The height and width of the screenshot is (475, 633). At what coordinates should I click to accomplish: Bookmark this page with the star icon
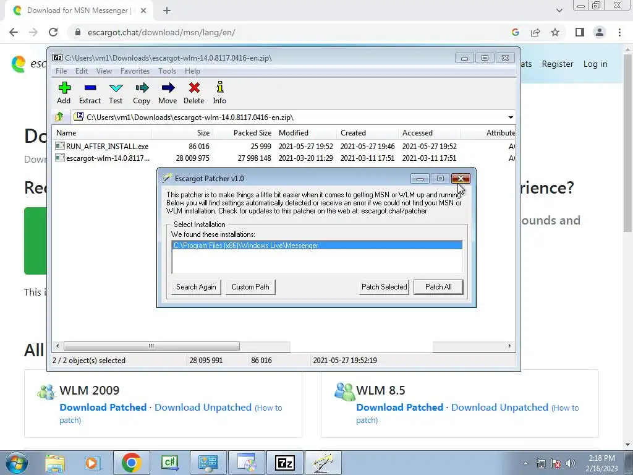555,32
